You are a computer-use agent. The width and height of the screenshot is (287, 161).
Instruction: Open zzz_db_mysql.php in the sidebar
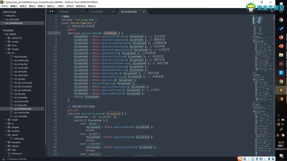pos(23,86)
